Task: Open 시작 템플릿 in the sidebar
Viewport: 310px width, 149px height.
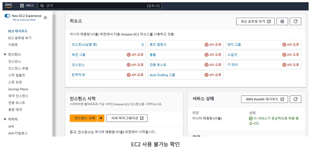Action: click(x=17, y=75)
